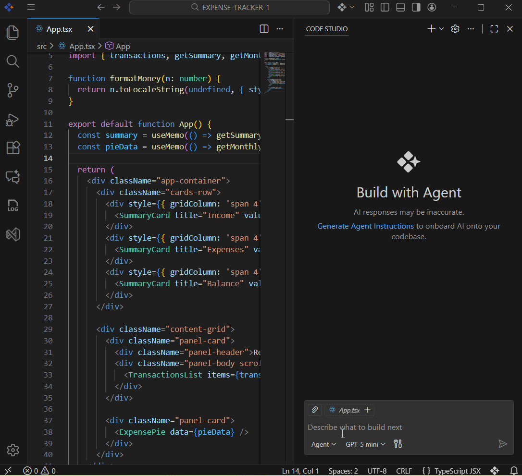The height and width of the screenshot is (476, 522).
Task: Click the Generate Agent Instructions link
Action: click(x=365, y=226)
